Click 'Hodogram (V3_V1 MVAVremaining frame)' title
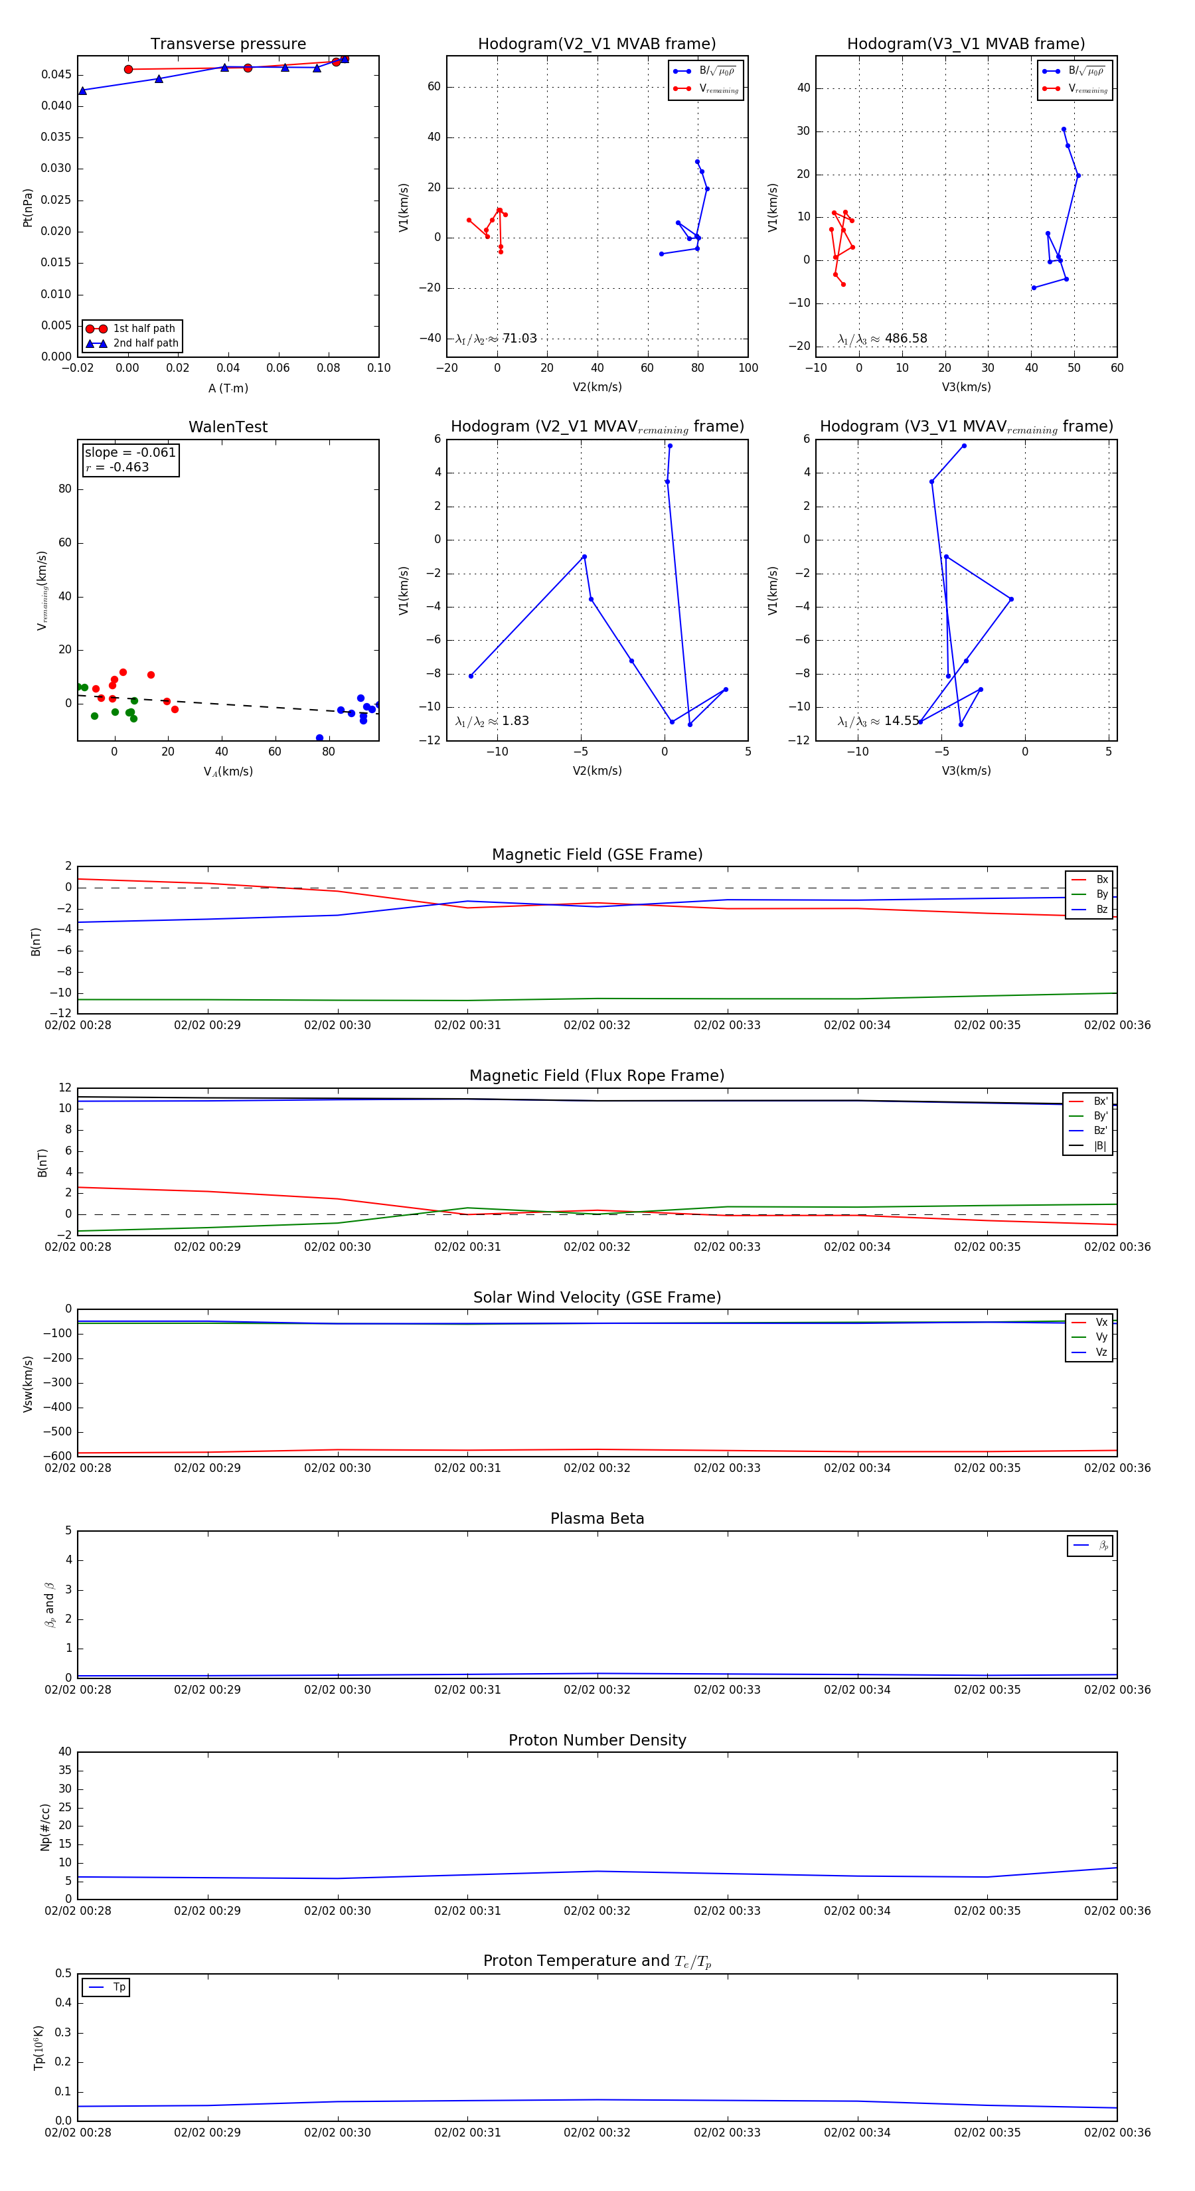The width and height of the screenshot is (1195, 2191). (966, 427)
